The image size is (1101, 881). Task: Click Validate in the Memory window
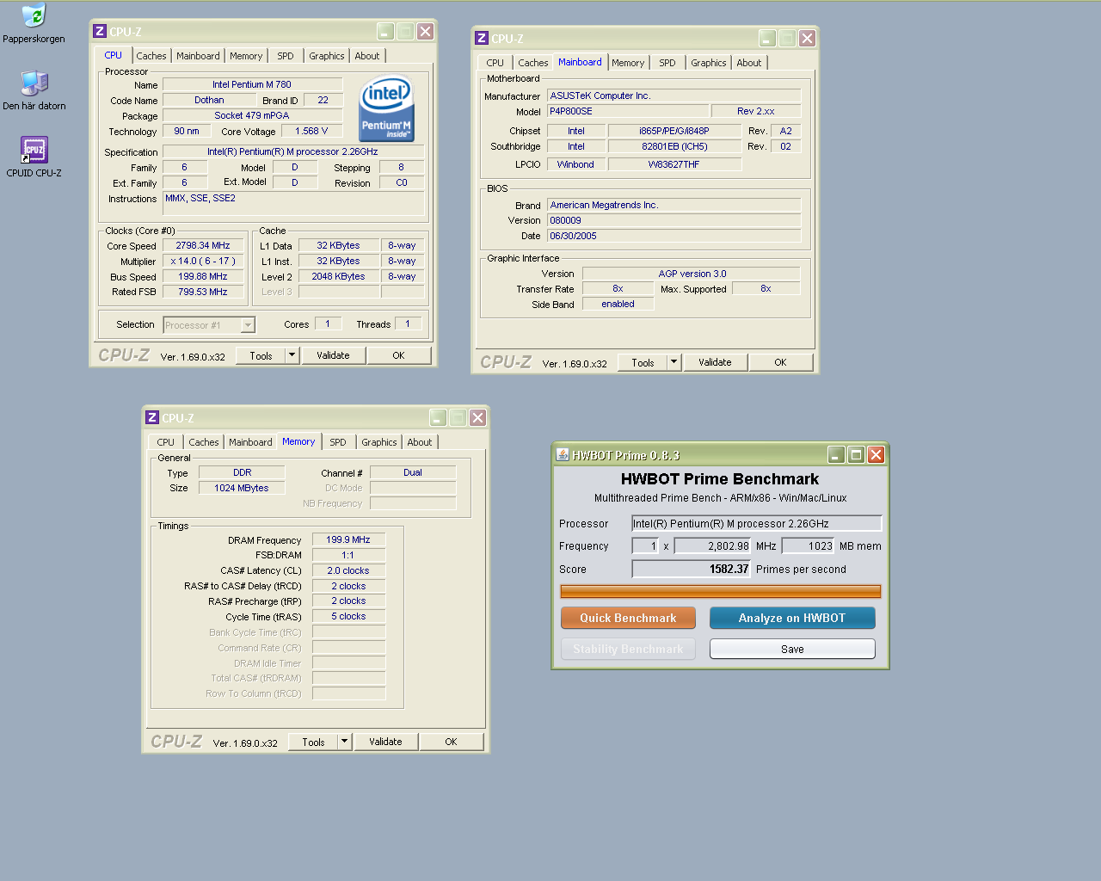click(385, 742)
